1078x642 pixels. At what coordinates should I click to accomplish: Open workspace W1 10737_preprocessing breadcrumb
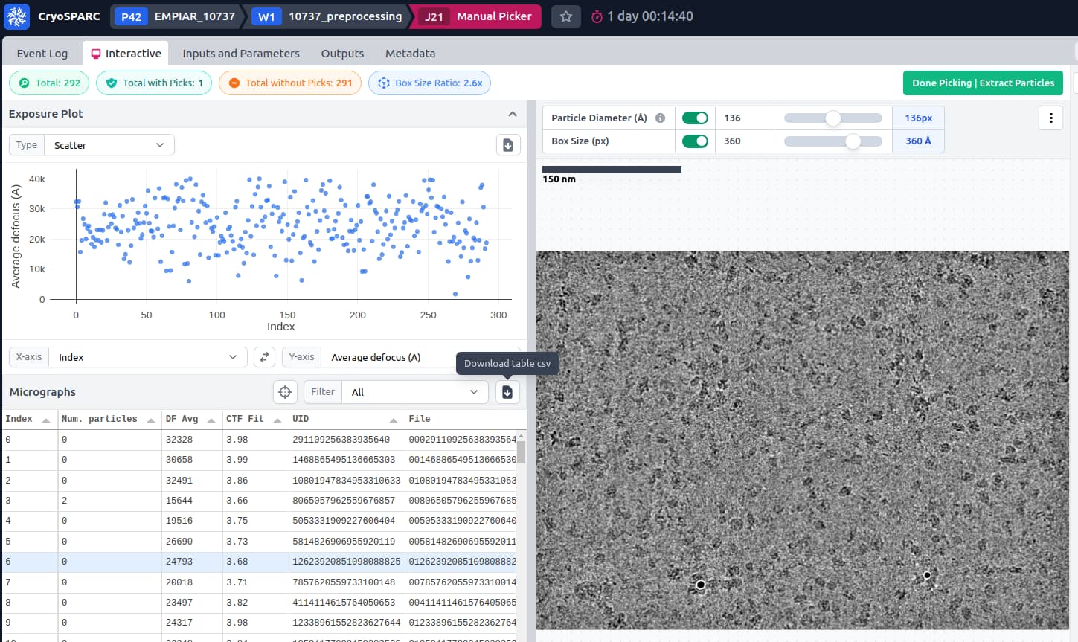(x=330, y=16)
